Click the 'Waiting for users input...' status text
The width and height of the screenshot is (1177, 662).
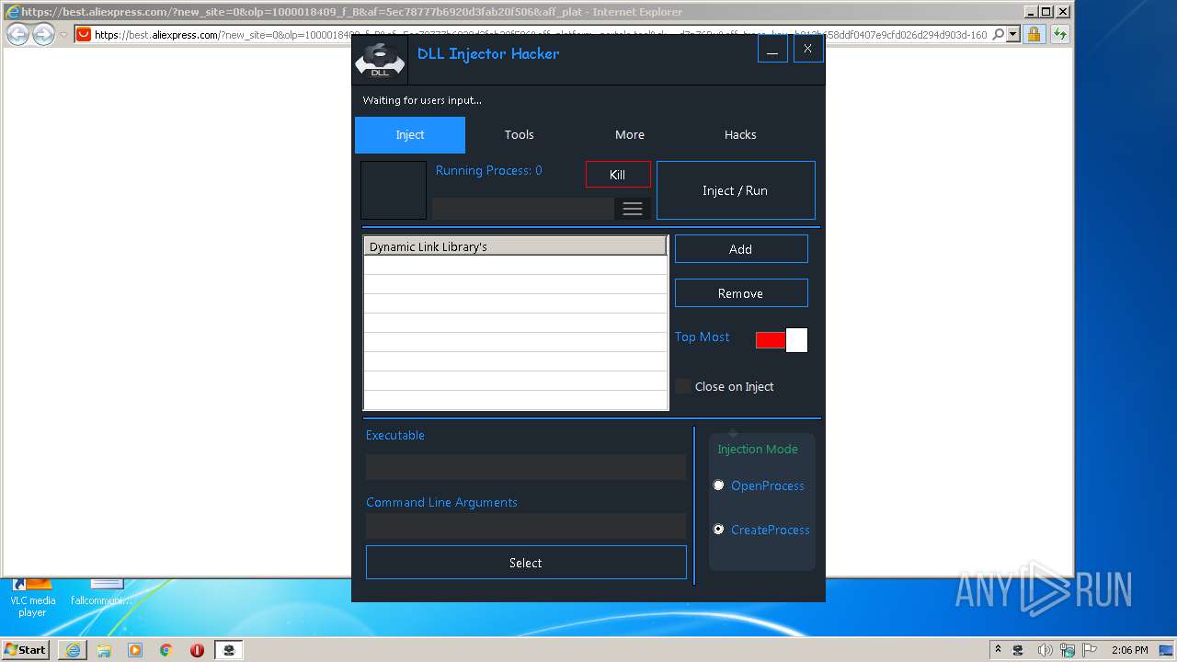tap(422, 100)
